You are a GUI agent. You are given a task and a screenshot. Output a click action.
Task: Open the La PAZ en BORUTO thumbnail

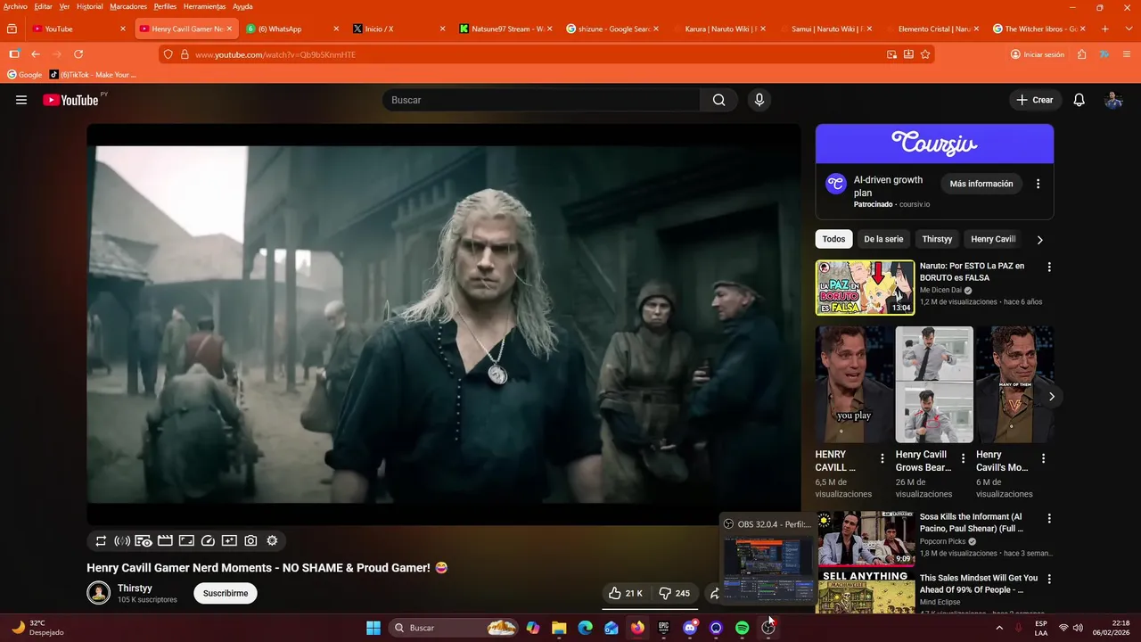865,287
